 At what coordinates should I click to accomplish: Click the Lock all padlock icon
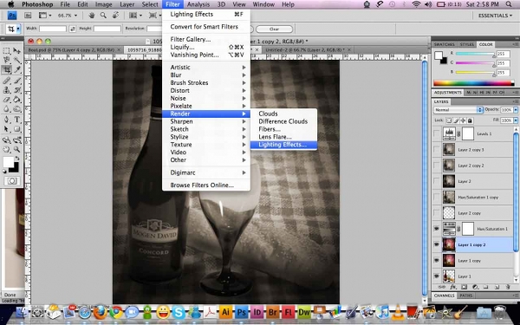coord(470,120)
